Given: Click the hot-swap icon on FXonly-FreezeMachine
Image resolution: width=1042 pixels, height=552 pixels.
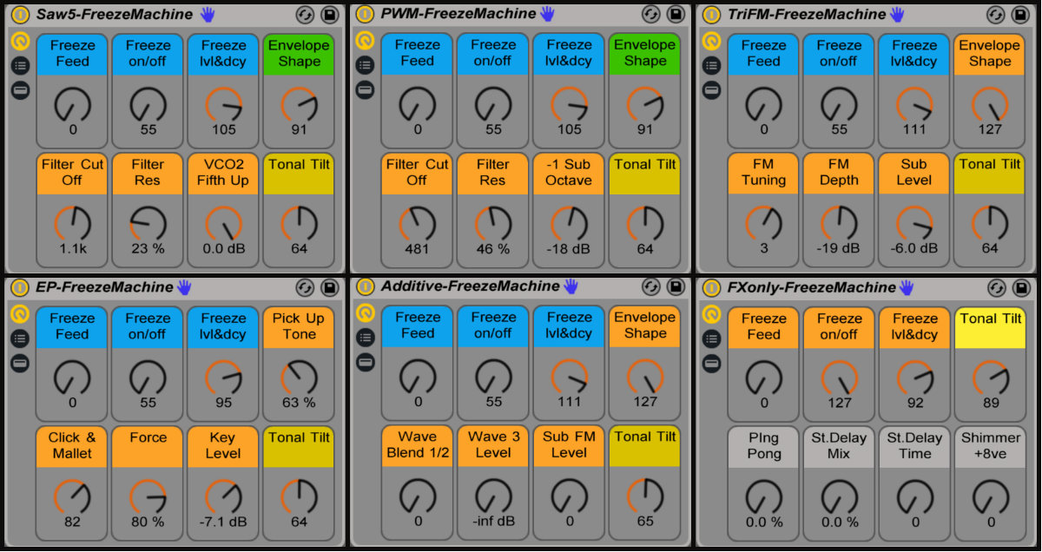Looking at the screenshot, I should click(x=997, y=288).
